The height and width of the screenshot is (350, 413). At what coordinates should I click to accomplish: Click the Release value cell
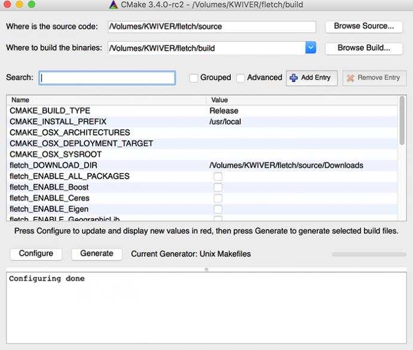point(224,110)
